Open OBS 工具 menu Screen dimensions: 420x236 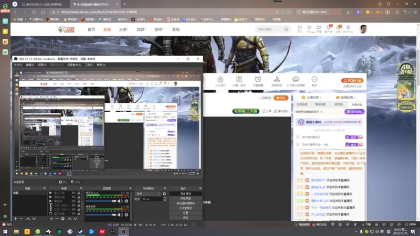(x=89, y=65)
